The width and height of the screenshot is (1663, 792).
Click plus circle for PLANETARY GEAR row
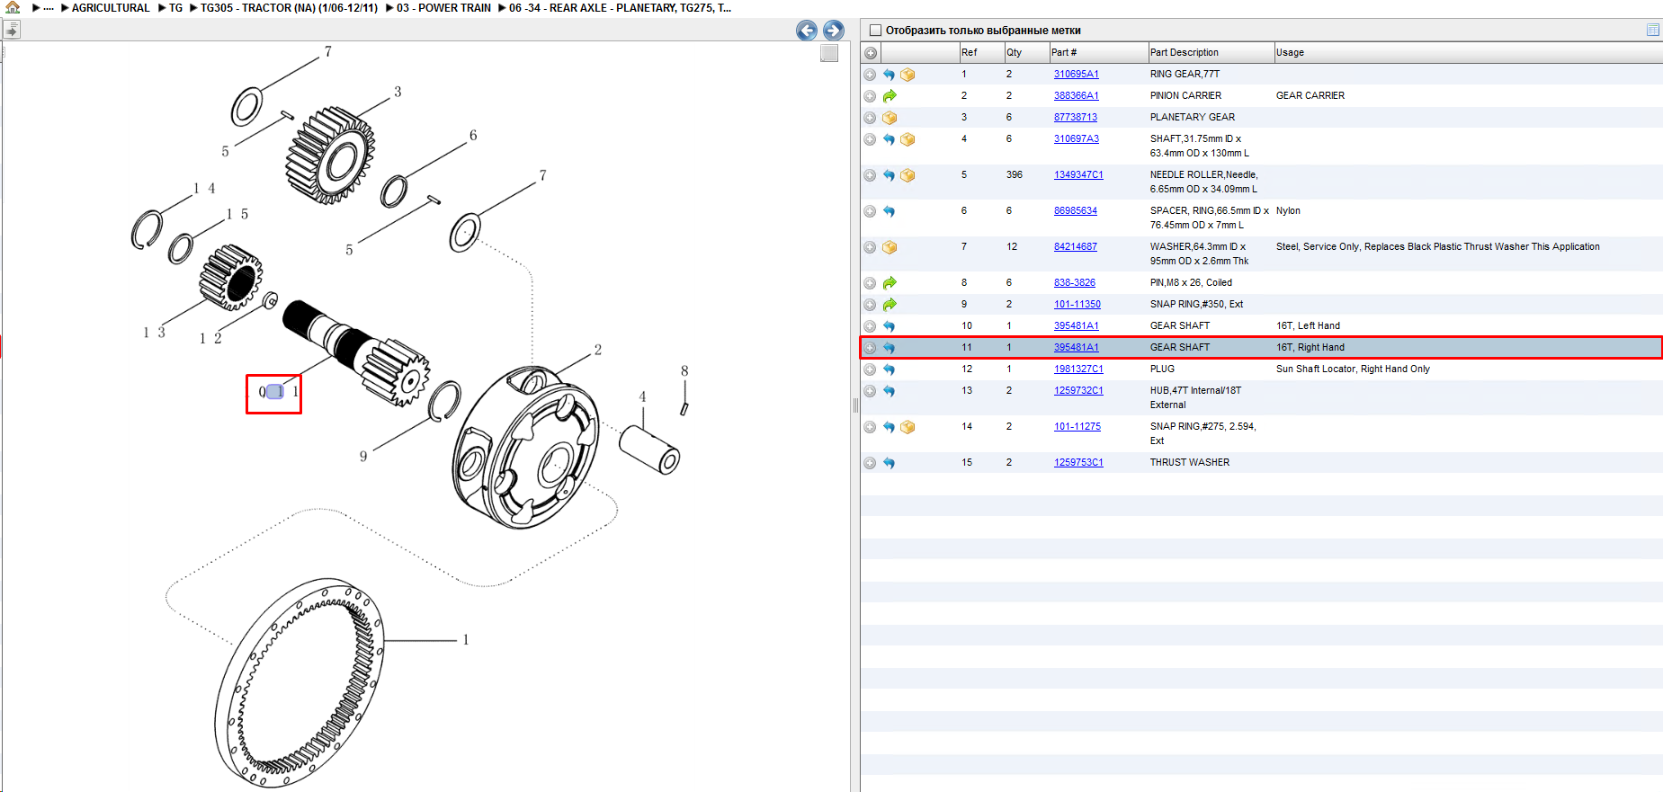870,118
